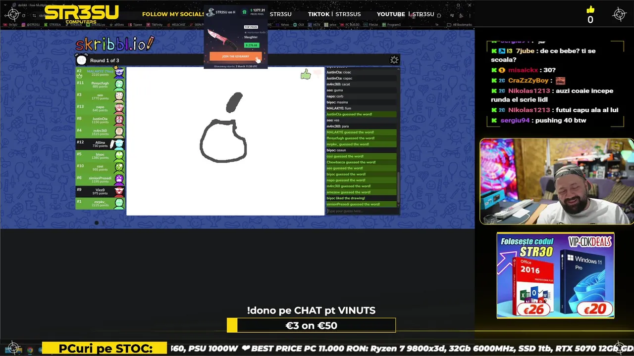Click cosi's avatar
Viewport: 634px width, 356px height.
119,168
